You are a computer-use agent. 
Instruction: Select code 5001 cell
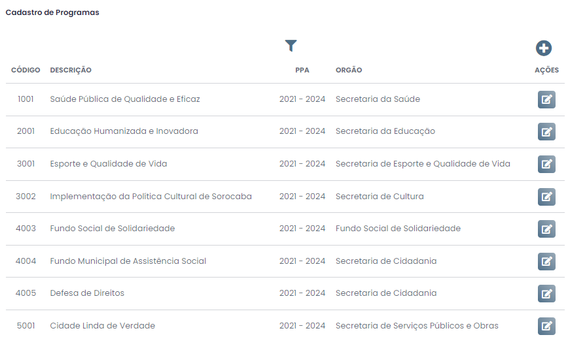(26, 326)
